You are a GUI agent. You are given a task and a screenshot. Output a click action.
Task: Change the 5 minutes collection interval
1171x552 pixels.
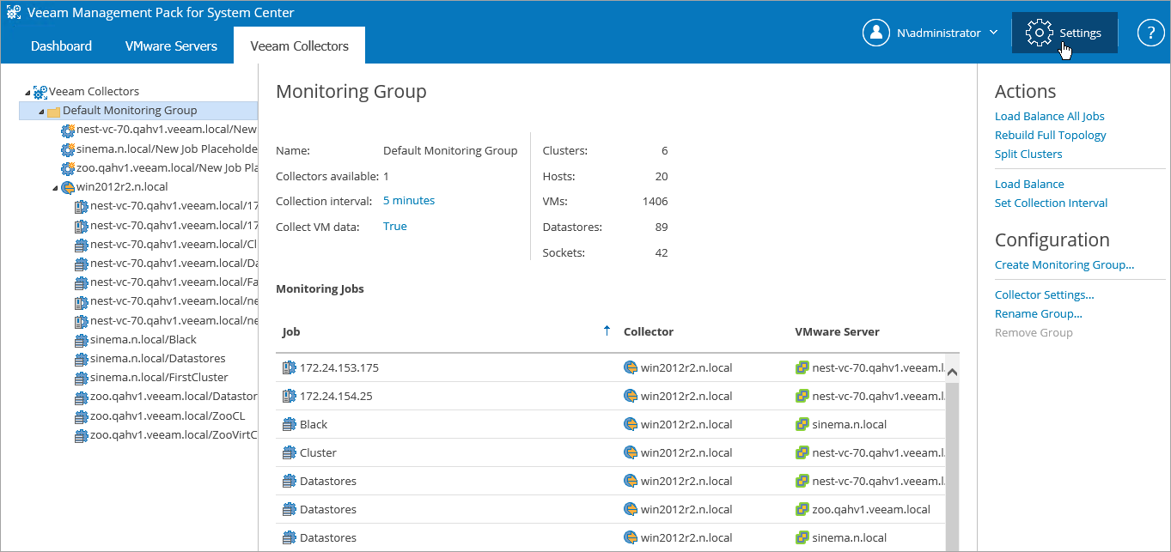click(408, 200)
